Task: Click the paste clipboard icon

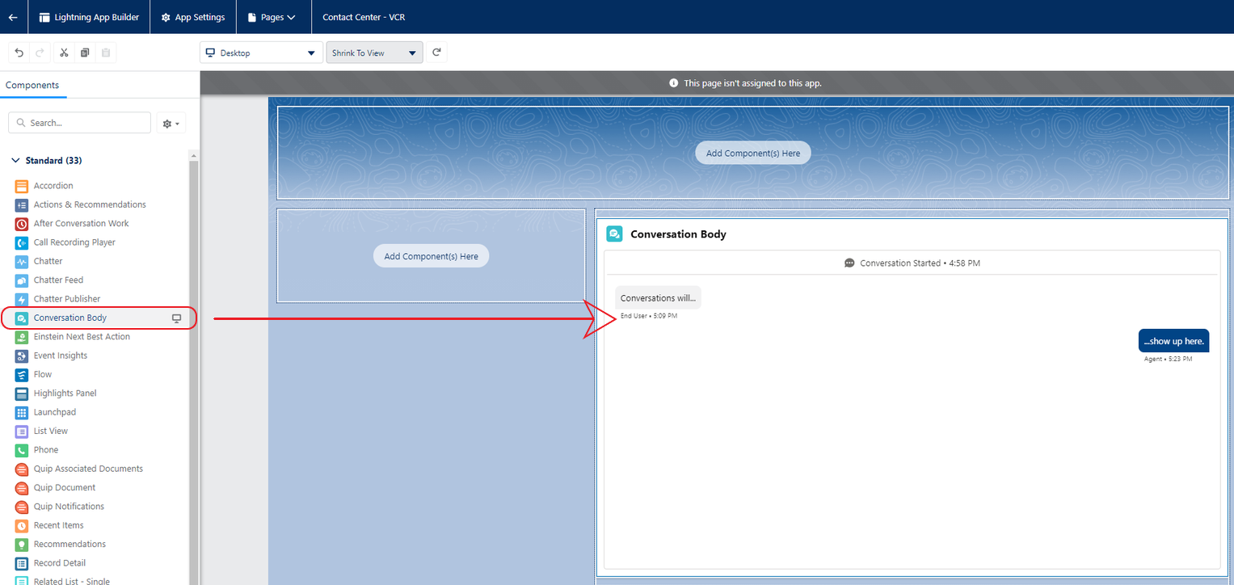Action: [x=106, y=53]
